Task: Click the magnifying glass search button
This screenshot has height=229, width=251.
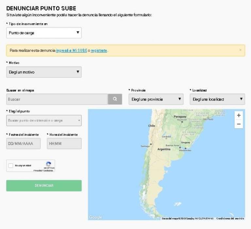Action: coord(115,99)
